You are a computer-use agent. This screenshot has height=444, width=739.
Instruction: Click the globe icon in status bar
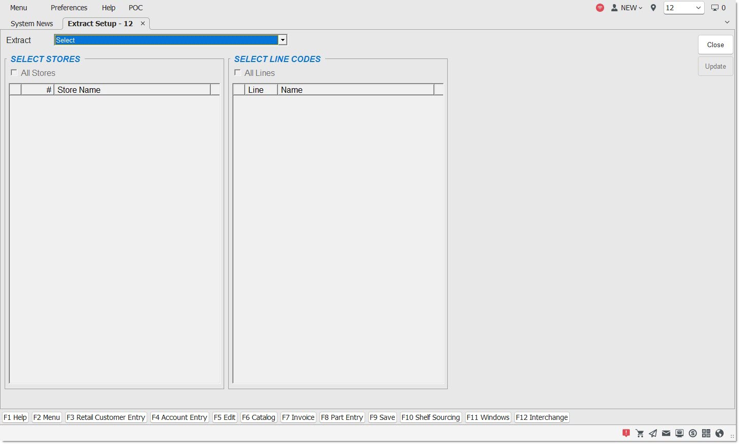720,433
